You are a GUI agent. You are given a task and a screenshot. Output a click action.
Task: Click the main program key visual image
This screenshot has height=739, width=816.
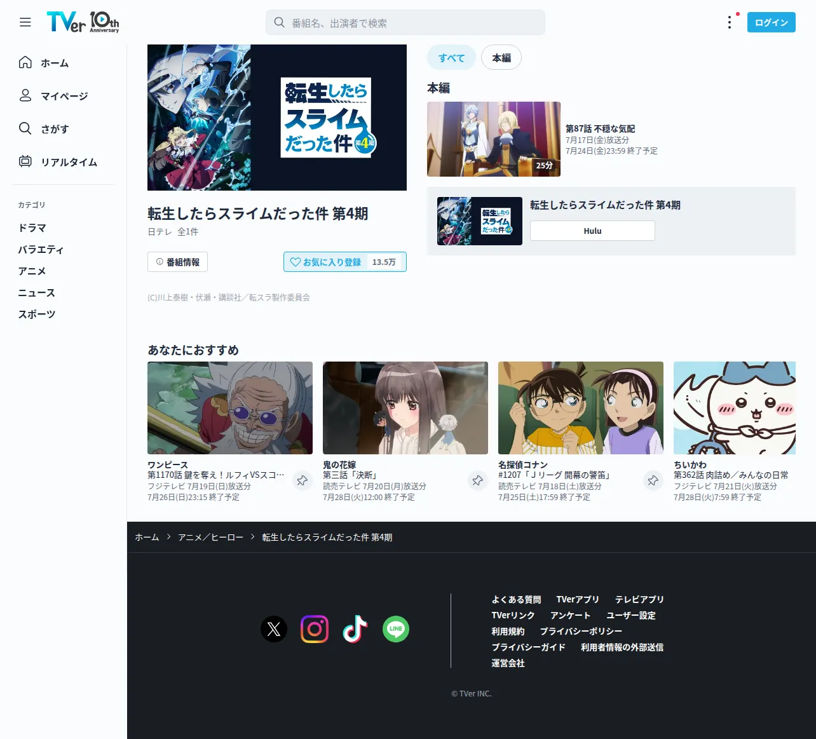(x=277, y=118)
